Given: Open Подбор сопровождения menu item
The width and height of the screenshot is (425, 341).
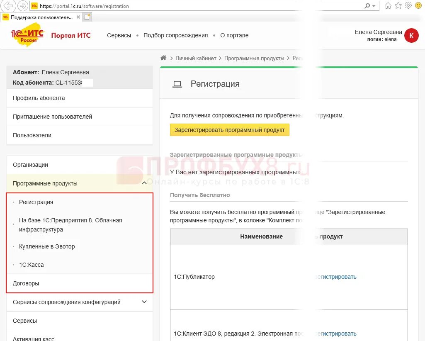Looking at the screenshot, I should [x=176, y=35].
